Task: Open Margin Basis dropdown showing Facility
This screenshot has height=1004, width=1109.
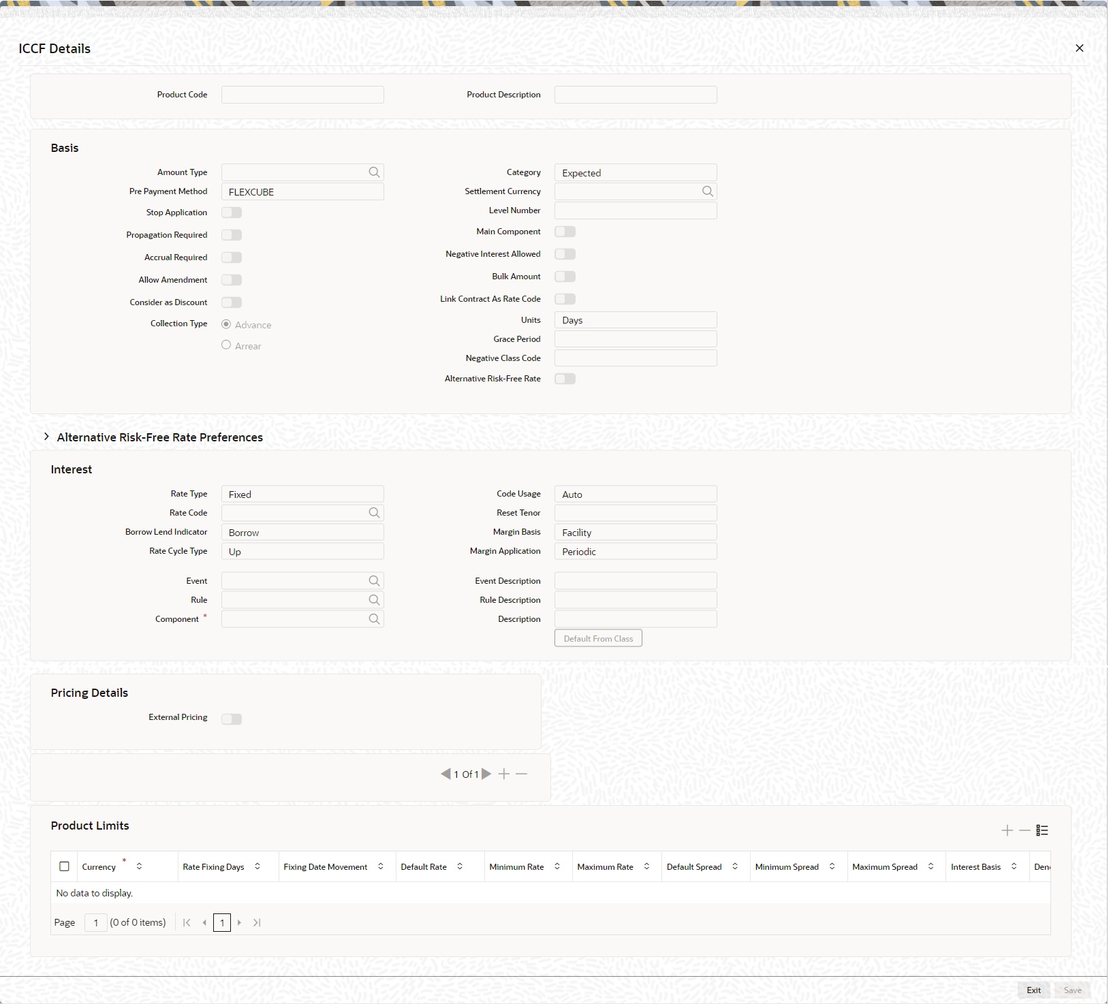Action: point(636,532)
